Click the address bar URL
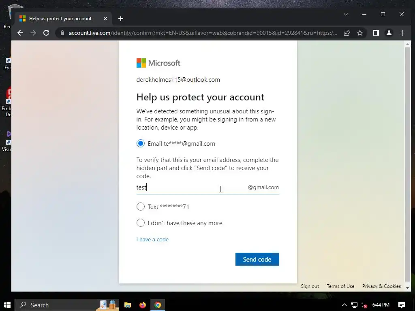Screen dimensions: 415x311 [x=203, y=33]
